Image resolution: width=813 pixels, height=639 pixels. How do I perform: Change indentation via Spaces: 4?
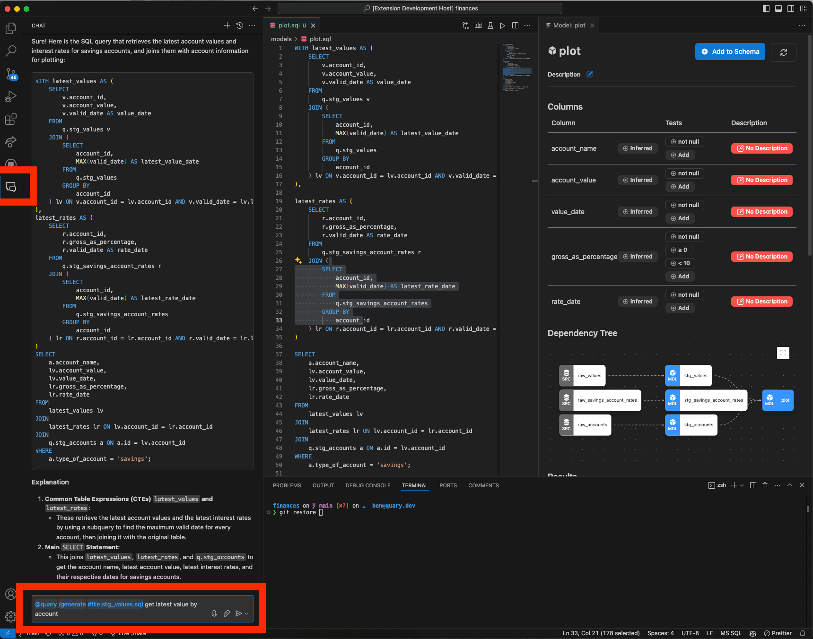[x=661, y=633]
